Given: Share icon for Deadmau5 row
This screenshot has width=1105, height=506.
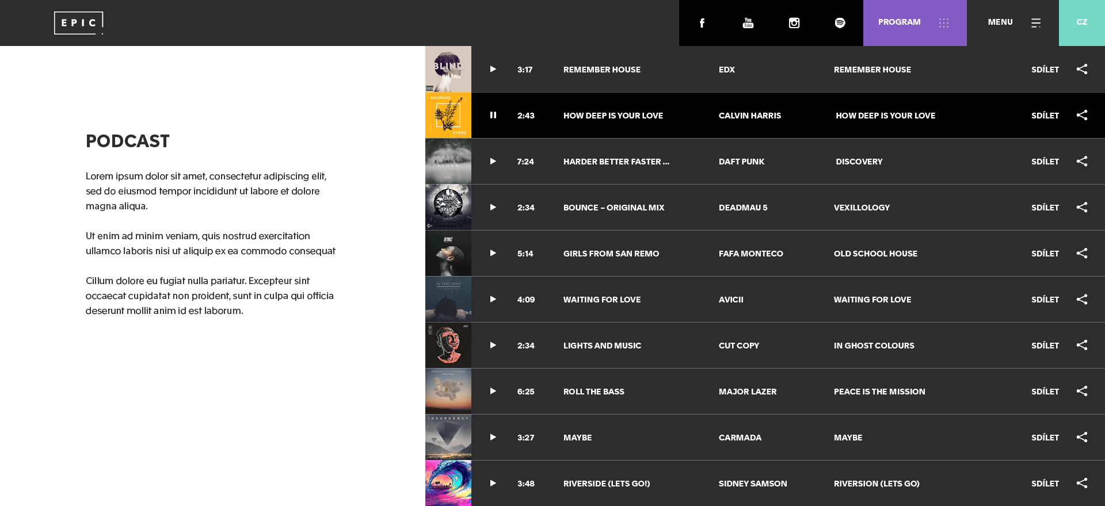Looking at the screenshot, I should tap(1082, 207).
